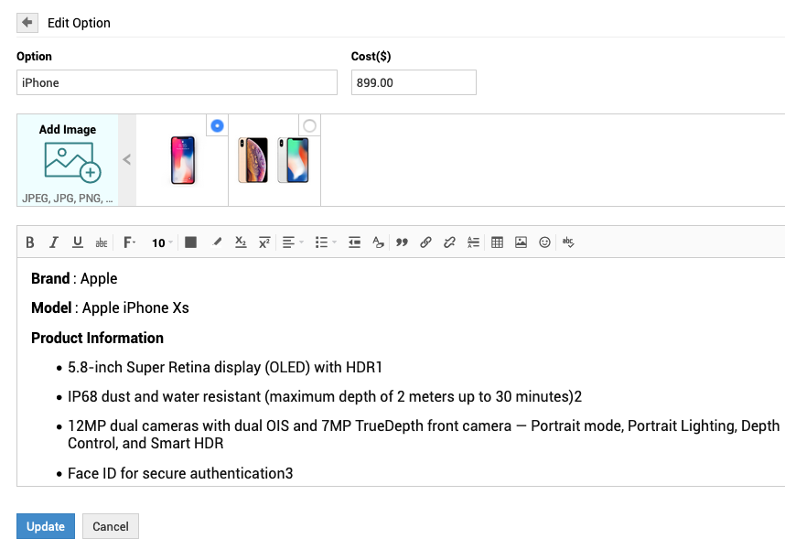The image size is (785, 560).
Task: Remove the link with unlink icon
Action: [449, 242]
